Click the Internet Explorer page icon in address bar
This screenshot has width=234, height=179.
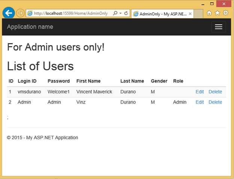pos(30,13)
